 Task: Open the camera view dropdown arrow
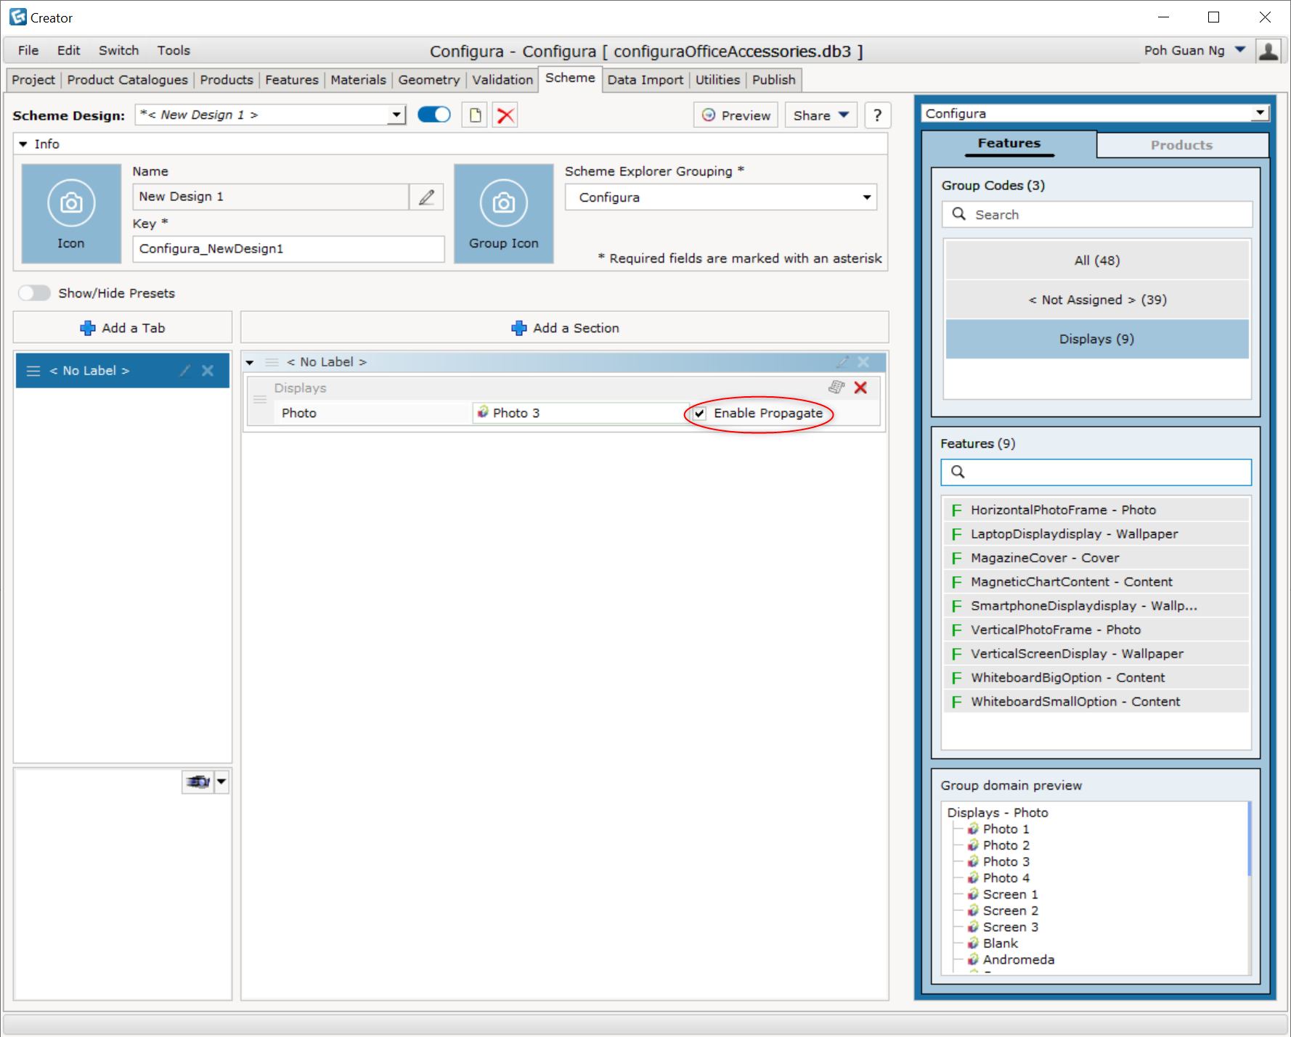point(221,782)
